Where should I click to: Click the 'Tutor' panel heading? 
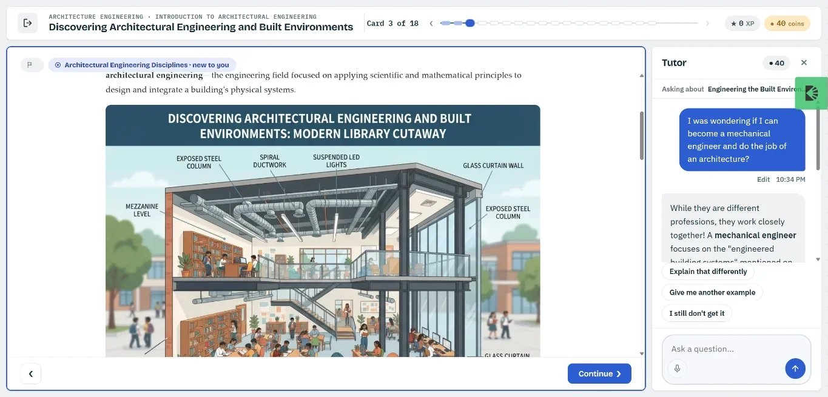coord(674,63)
